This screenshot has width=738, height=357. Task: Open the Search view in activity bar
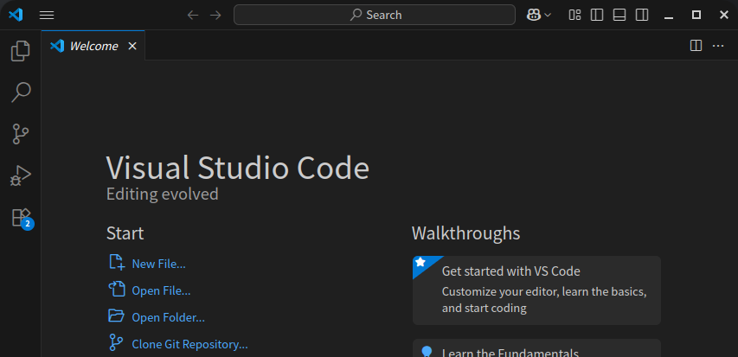(x=20, y=92)
